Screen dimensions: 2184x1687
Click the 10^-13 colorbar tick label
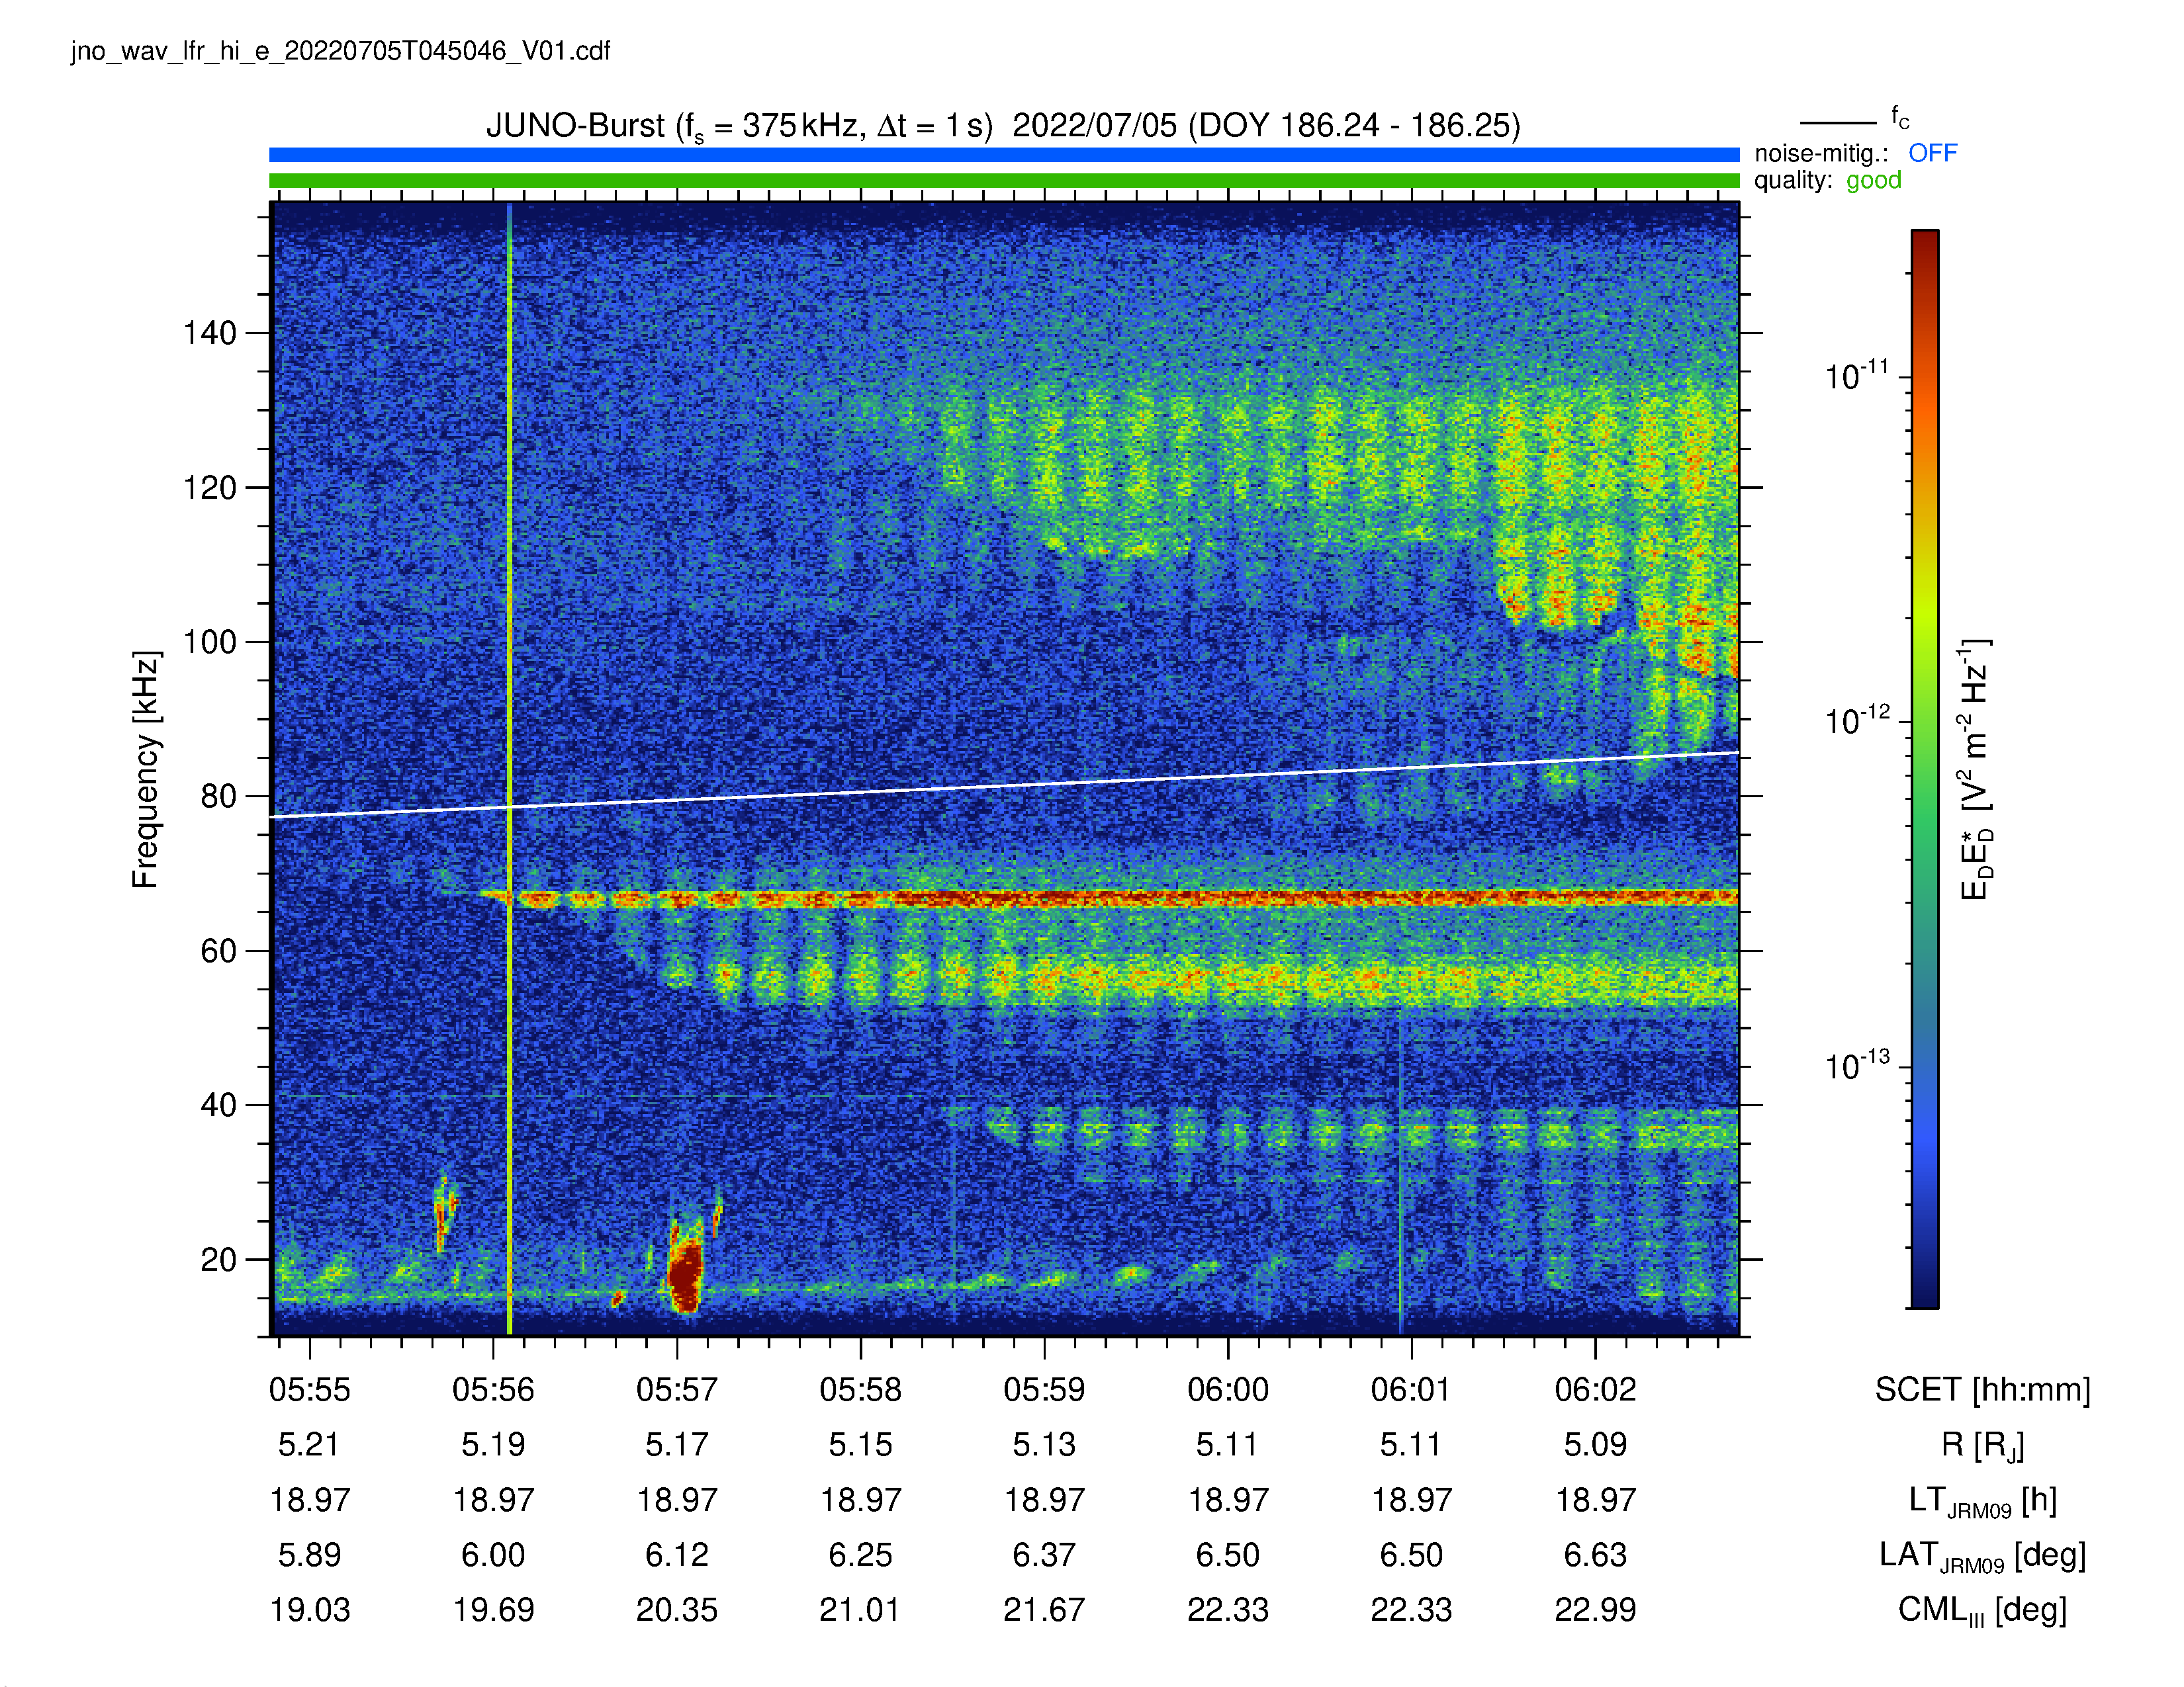(x=1858, y=1065)
